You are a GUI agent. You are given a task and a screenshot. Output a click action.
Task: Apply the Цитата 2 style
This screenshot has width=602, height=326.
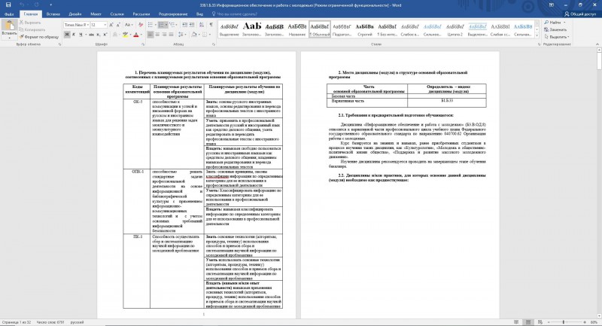455,29
